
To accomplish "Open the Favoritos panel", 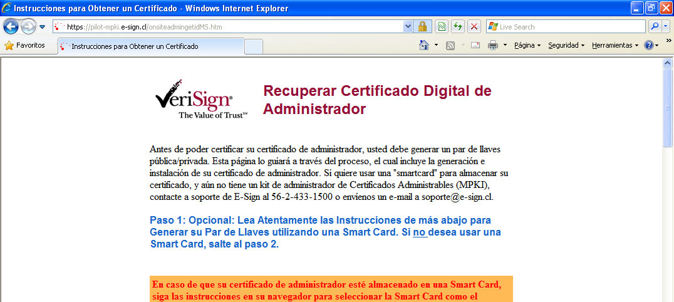I will pos(25,46).
